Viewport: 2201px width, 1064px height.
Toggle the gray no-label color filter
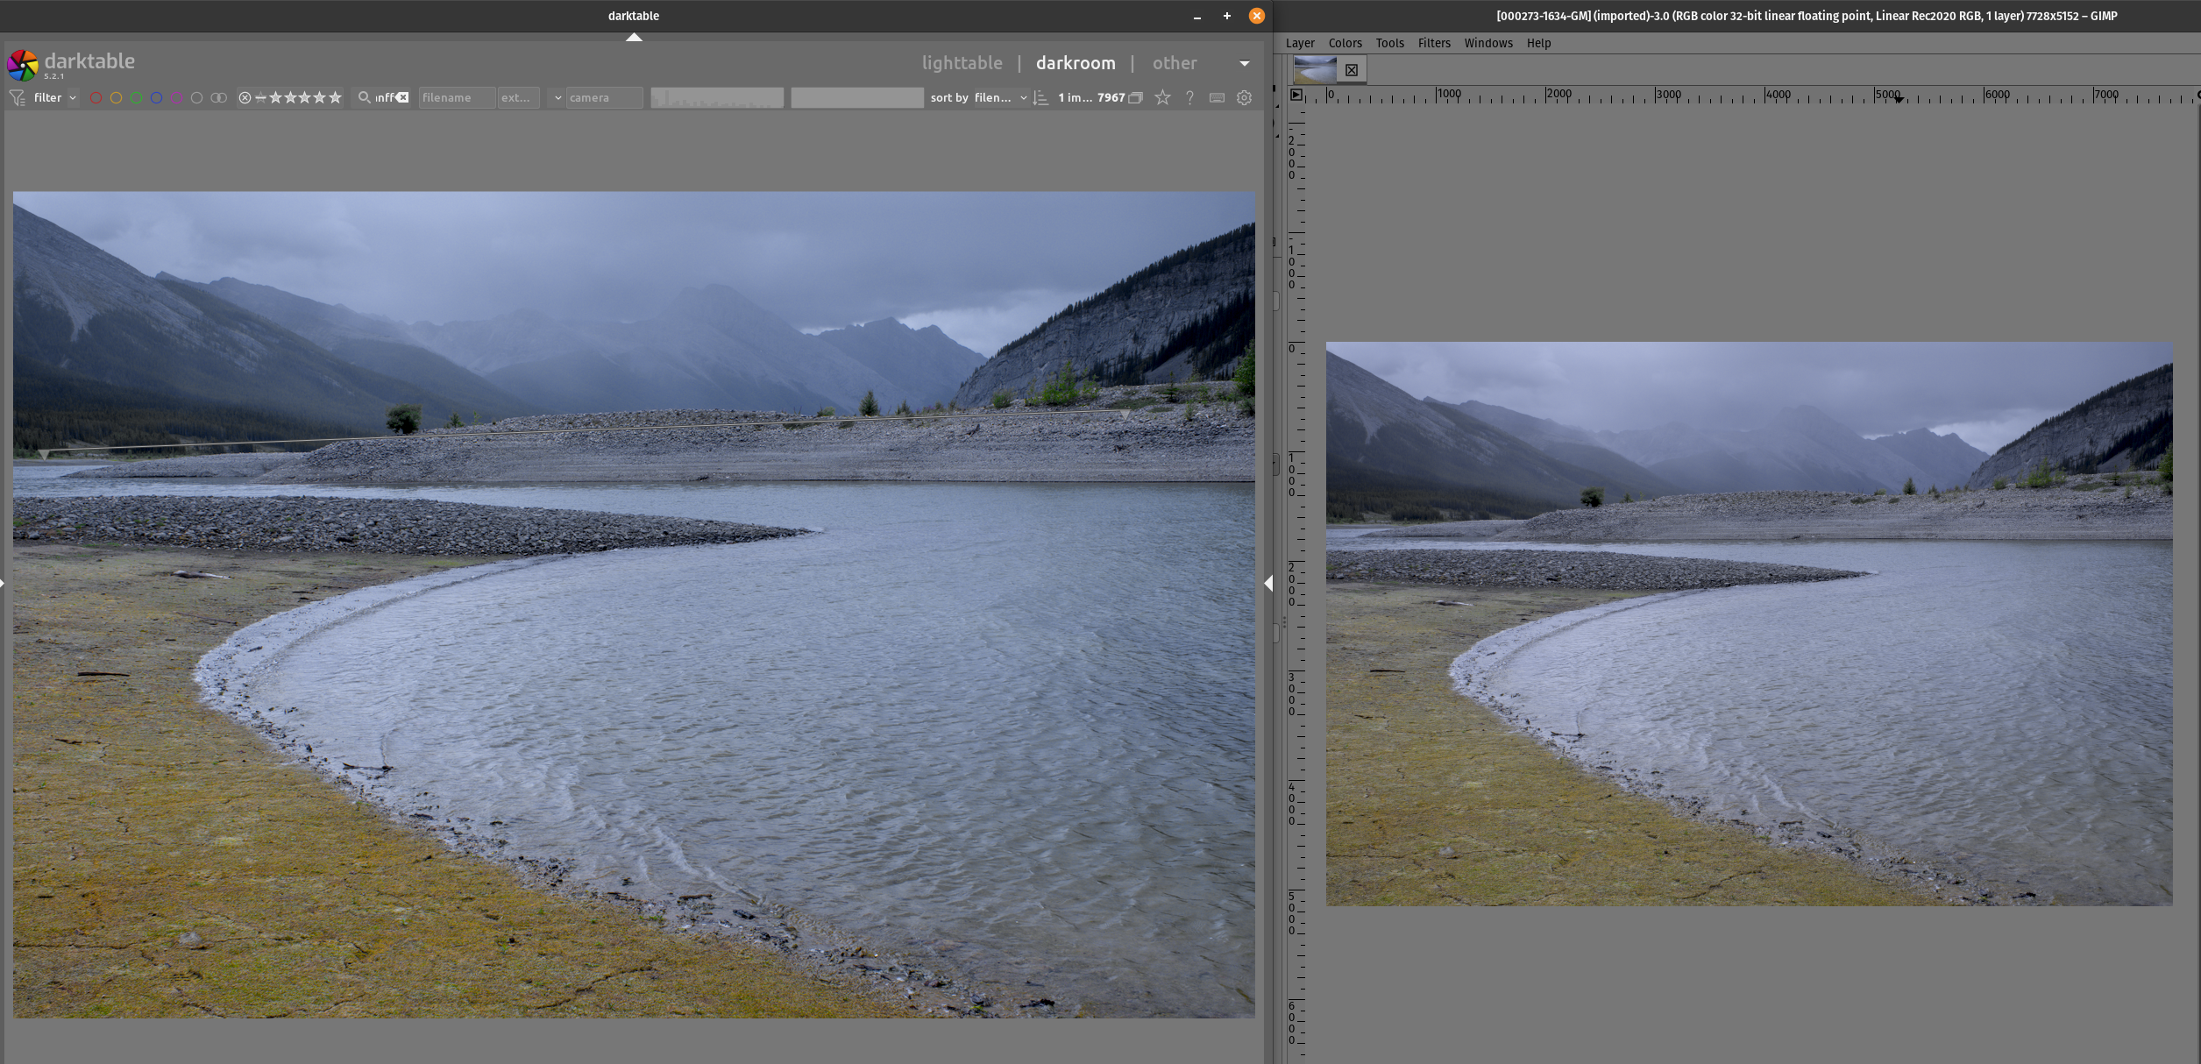pos(196,98)
